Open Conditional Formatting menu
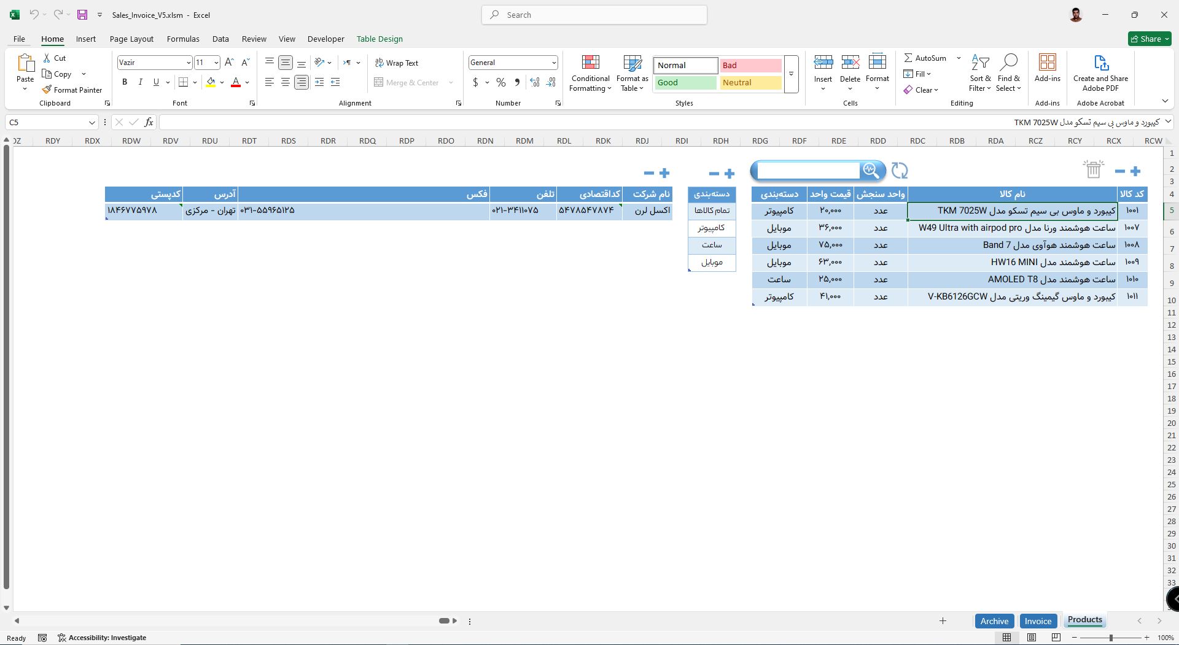Screen dimensions: 1179x645 click(x=590, y=74)
